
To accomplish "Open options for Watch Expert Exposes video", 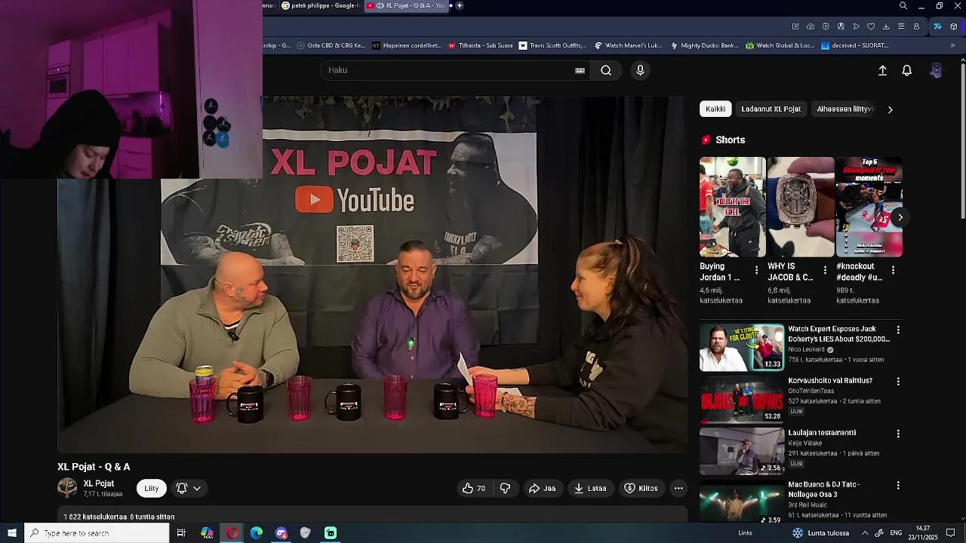I will point(898,330).
